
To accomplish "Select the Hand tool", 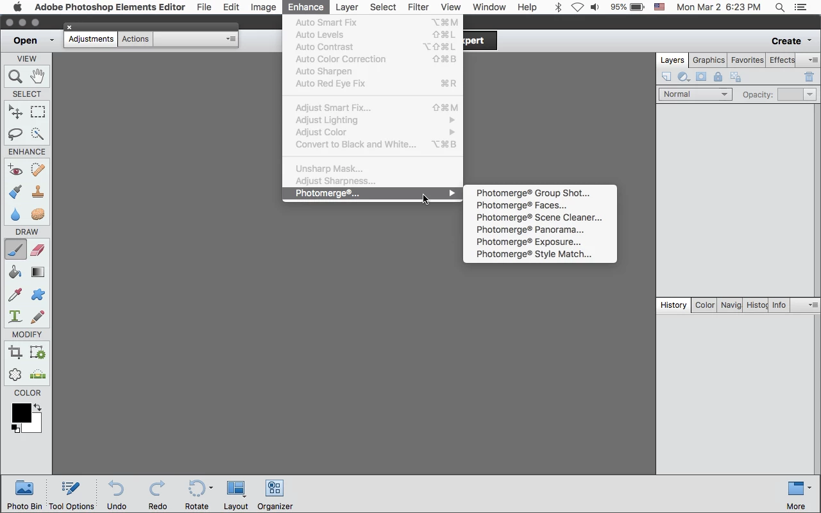I will pos(38,77).
